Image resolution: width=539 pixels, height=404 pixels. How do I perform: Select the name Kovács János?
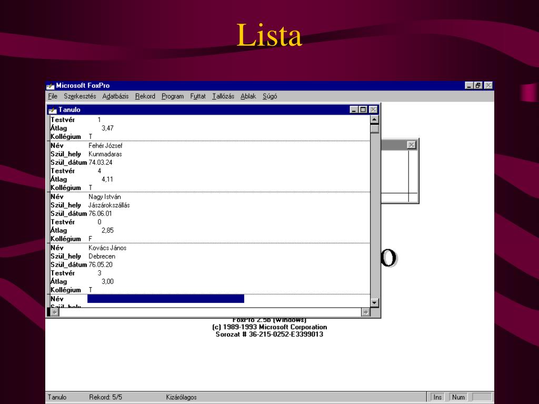[x=107, y=248]
